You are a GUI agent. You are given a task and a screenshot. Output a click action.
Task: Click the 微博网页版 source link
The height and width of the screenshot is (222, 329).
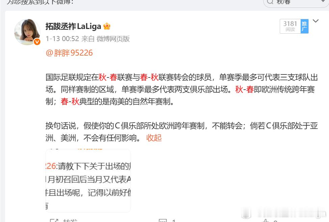(x=113, y=39)
